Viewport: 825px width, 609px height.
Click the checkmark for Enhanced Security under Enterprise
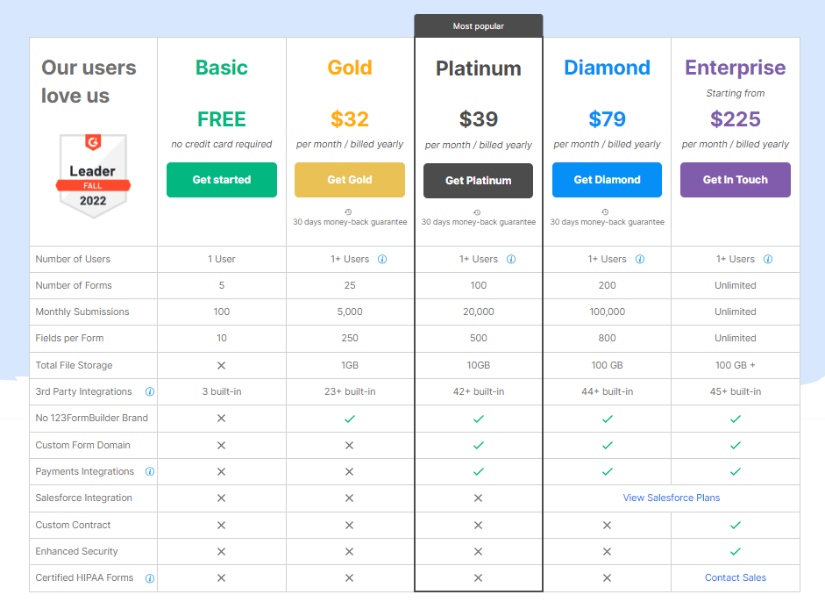(735, 551)
